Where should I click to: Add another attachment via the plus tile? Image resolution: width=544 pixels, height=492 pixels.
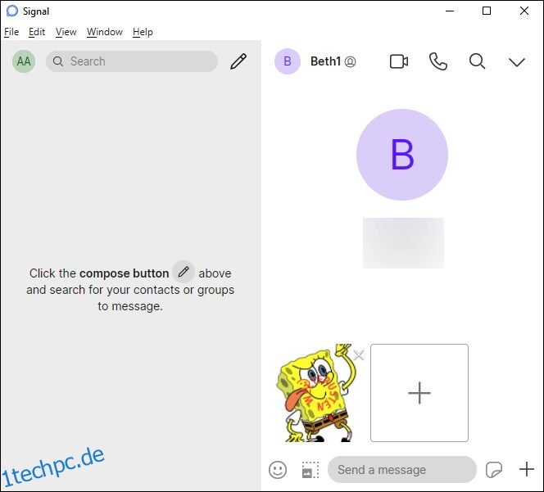coord(419,393)
